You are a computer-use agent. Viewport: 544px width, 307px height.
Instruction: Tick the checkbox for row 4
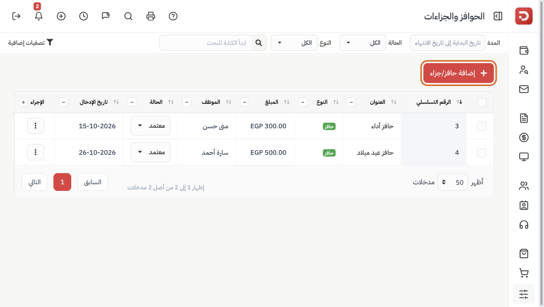pyautogui.click(x=481, y=152)
